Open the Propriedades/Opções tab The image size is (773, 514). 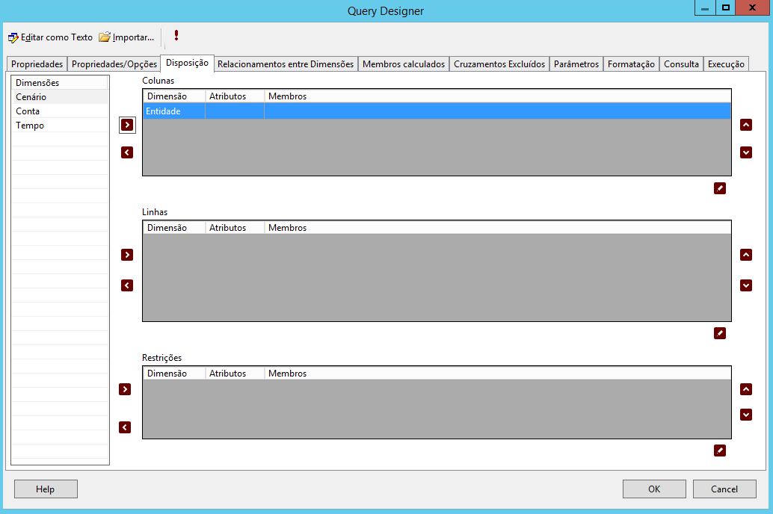coord(114,64)
